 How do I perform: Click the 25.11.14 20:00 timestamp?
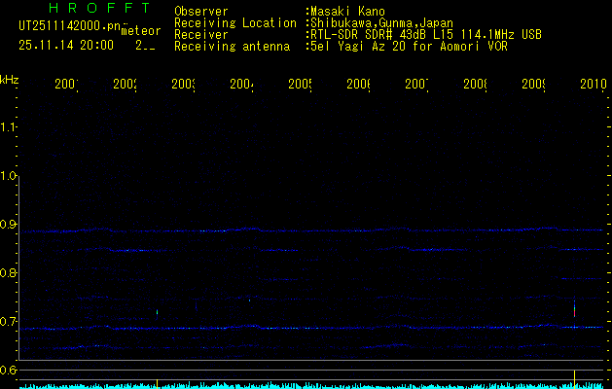coord(66,45)
